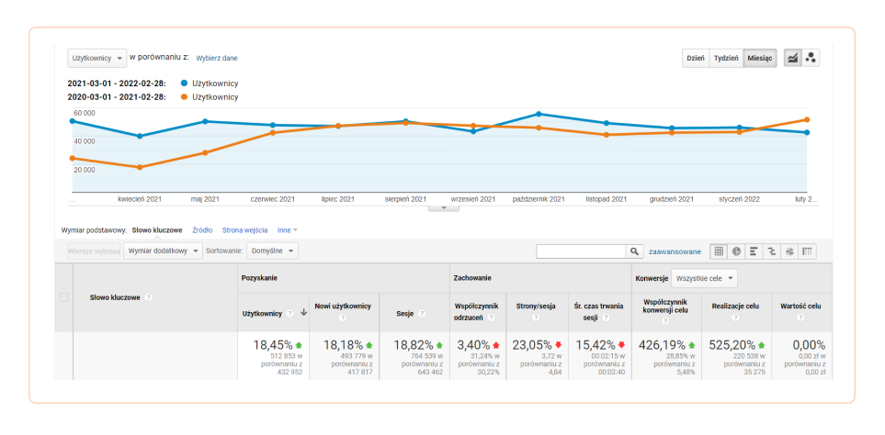This screenshot has width=885, height=435.
Task: Click the 15,42% session duration value
Action: pos(596,345)
